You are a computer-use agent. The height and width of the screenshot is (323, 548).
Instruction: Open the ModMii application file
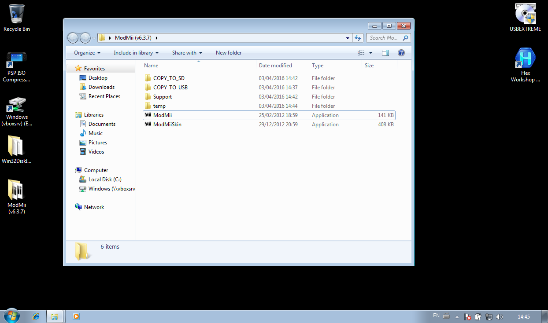(162, 115)
